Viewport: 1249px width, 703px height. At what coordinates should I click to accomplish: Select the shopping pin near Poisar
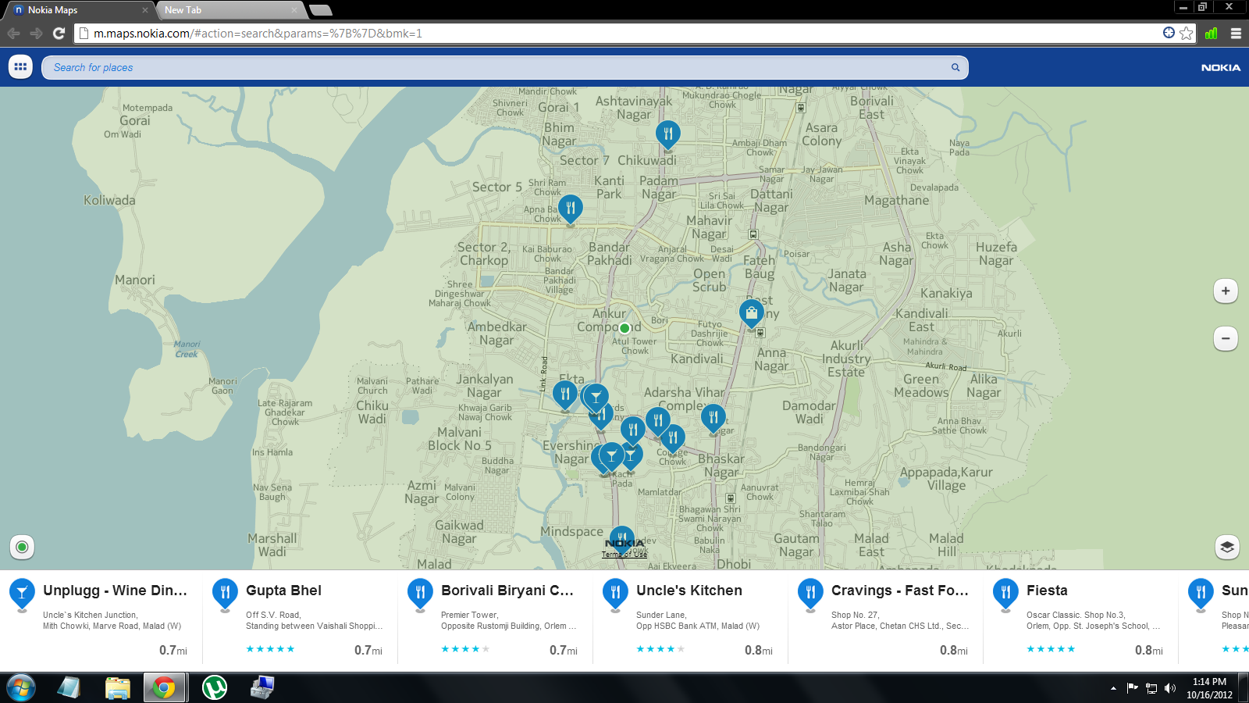751,312
